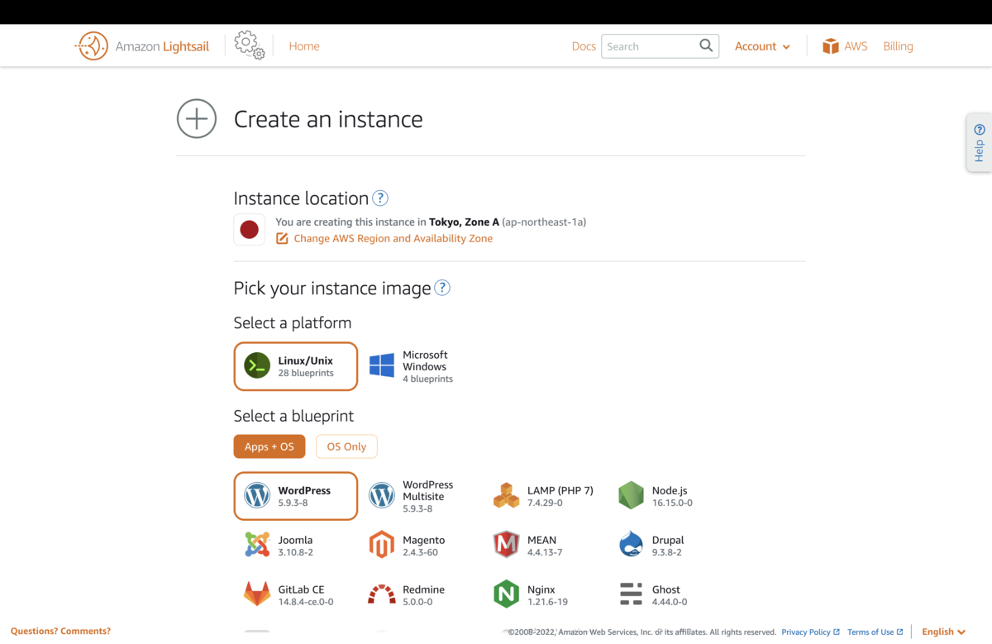Click the WordPress Multisite logo
This screenshot has height=644, width=992.
click(382, 495)
